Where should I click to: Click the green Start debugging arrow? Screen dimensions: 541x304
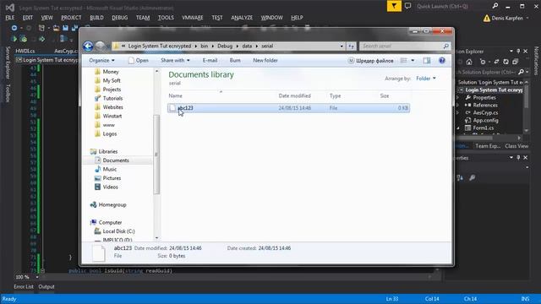click(14, 40)
